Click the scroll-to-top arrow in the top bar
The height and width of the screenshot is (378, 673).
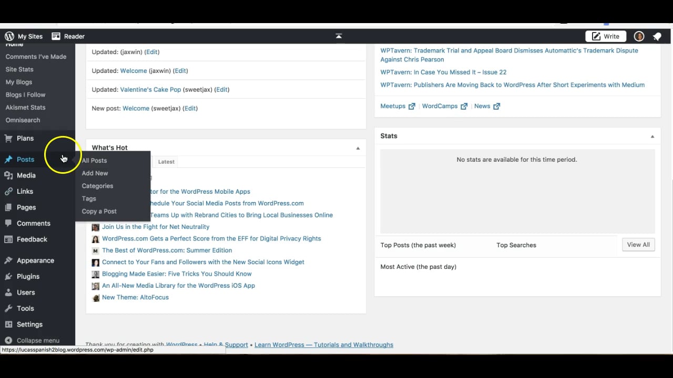pos(339,36)
